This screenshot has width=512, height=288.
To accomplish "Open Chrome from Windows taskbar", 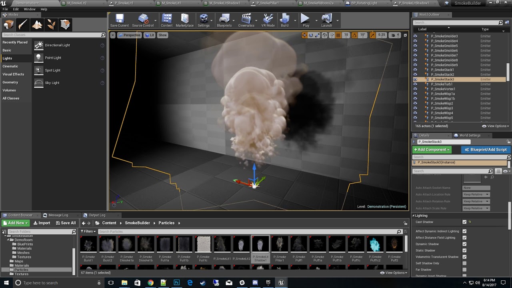I will [x=150, y=283].
